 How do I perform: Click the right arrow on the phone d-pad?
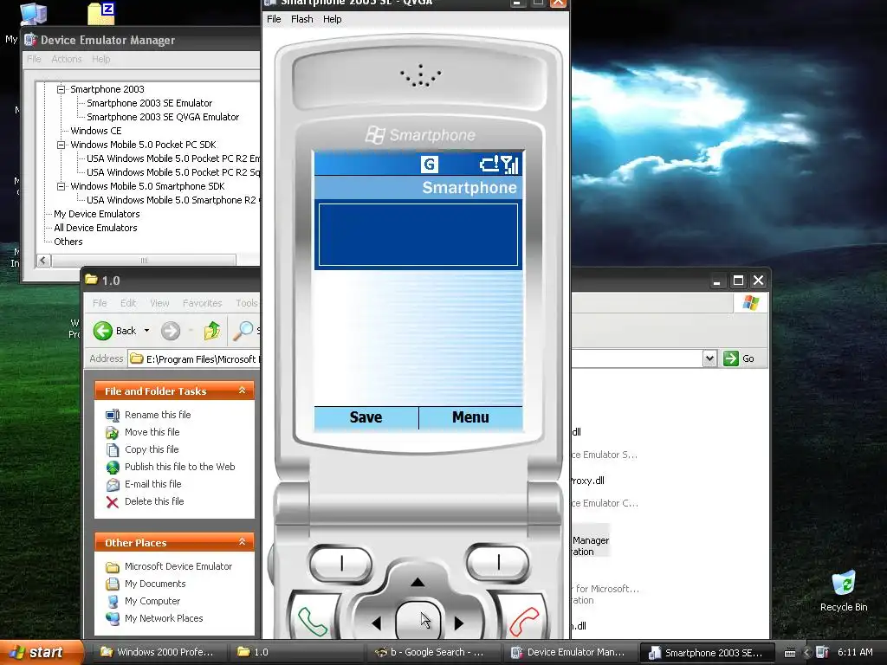tap(459, 623)
